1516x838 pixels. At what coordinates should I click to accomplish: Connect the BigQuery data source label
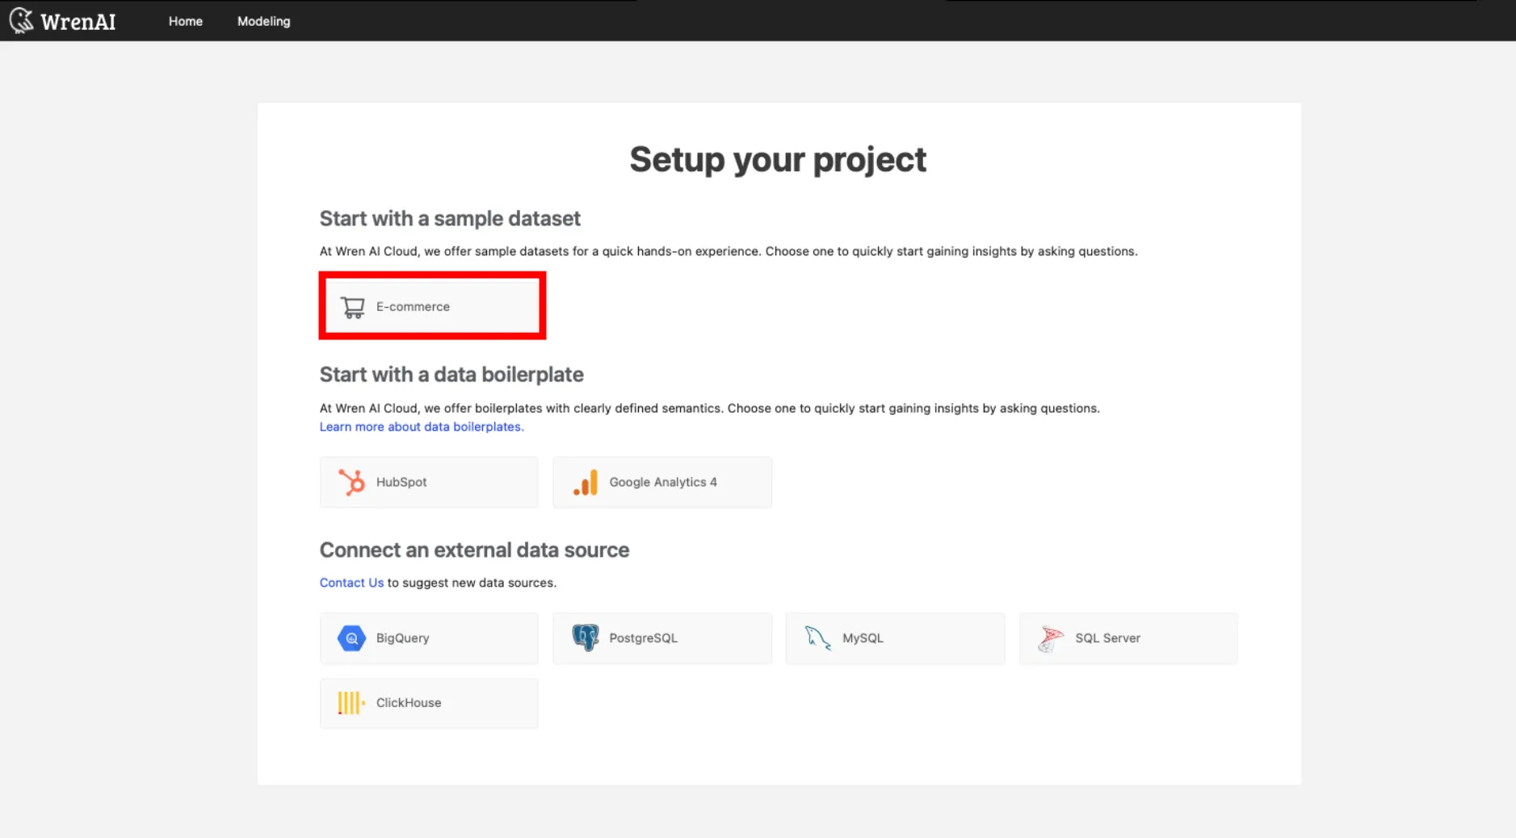402,638
